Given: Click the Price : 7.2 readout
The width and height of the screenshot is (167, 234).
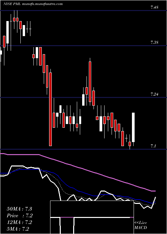Looking at the screenshot, I should tap(19, 216).
